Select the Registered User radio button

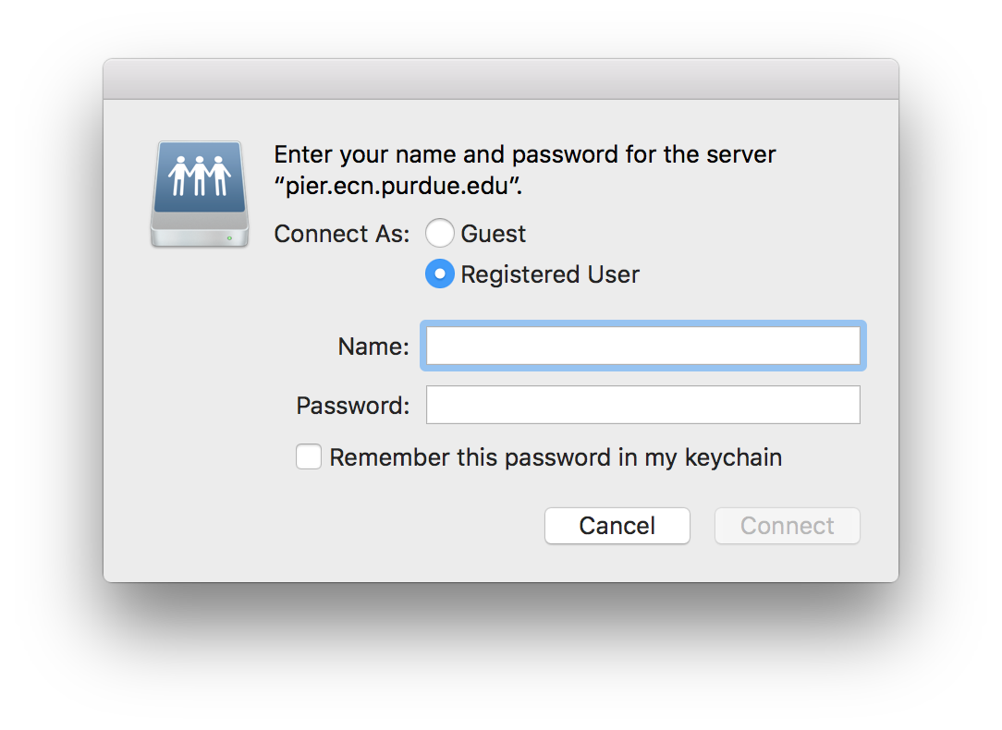coord(440,274)
